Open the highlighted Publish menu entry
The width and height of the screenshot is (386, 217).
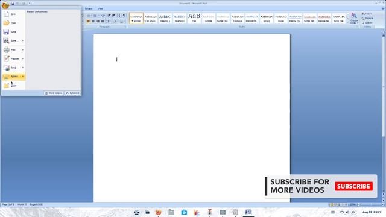[13, 77]
